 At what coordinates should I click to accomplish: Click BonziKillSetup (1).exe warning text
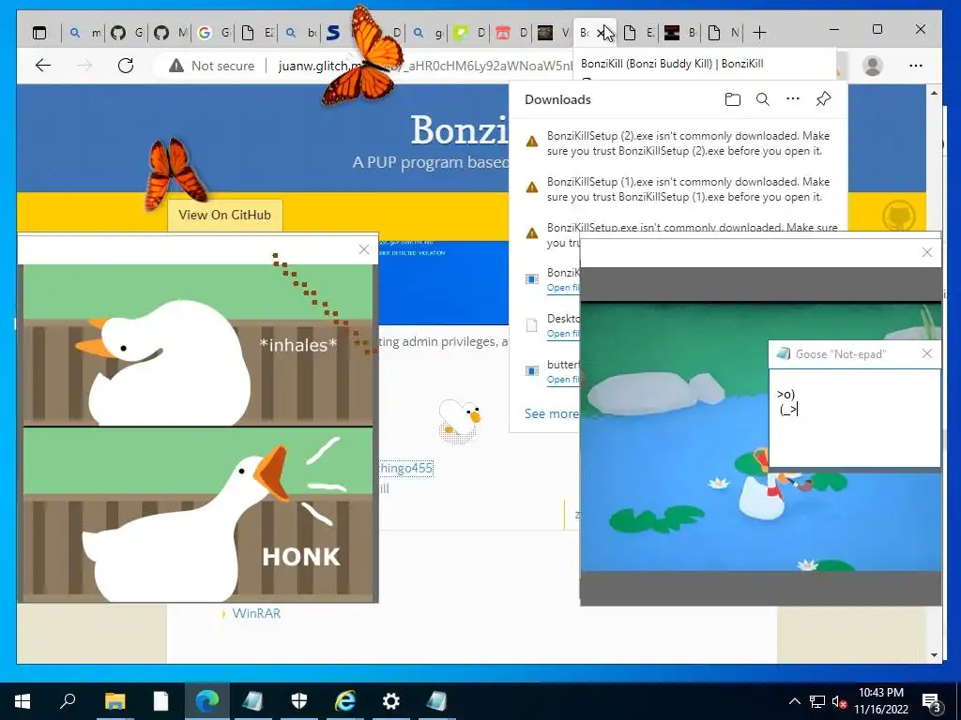coord(688,189)
